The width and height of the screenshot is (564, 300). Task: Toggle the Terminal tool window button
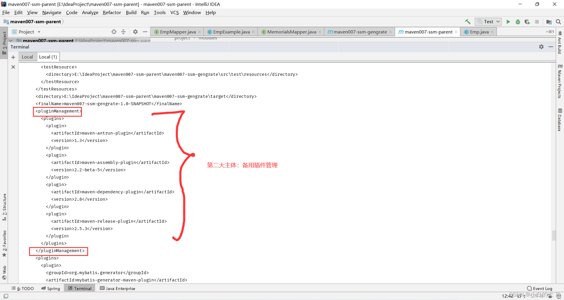click(x=80, y=289)
